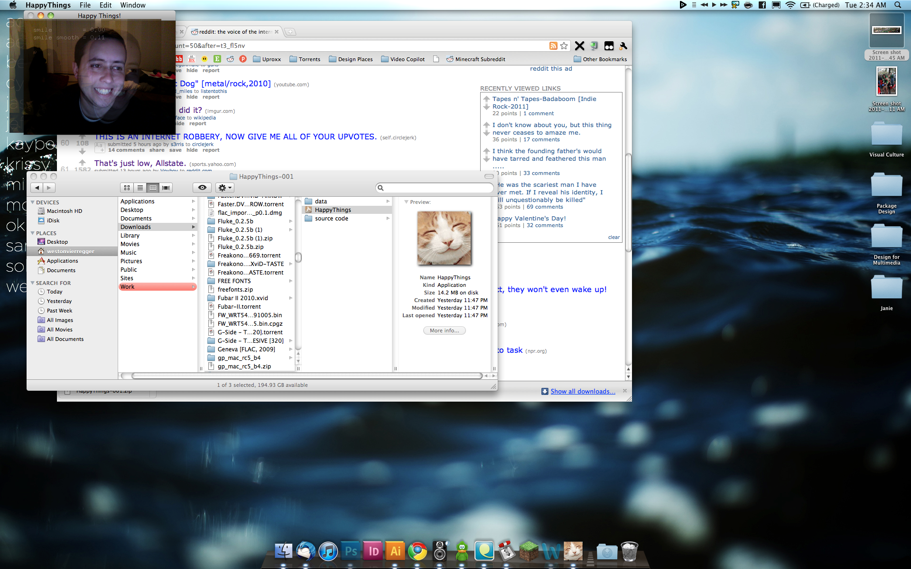Open the Window menu
Image resolution: width=911 pixels, height=569 pixels.
(x=132, y=5)
